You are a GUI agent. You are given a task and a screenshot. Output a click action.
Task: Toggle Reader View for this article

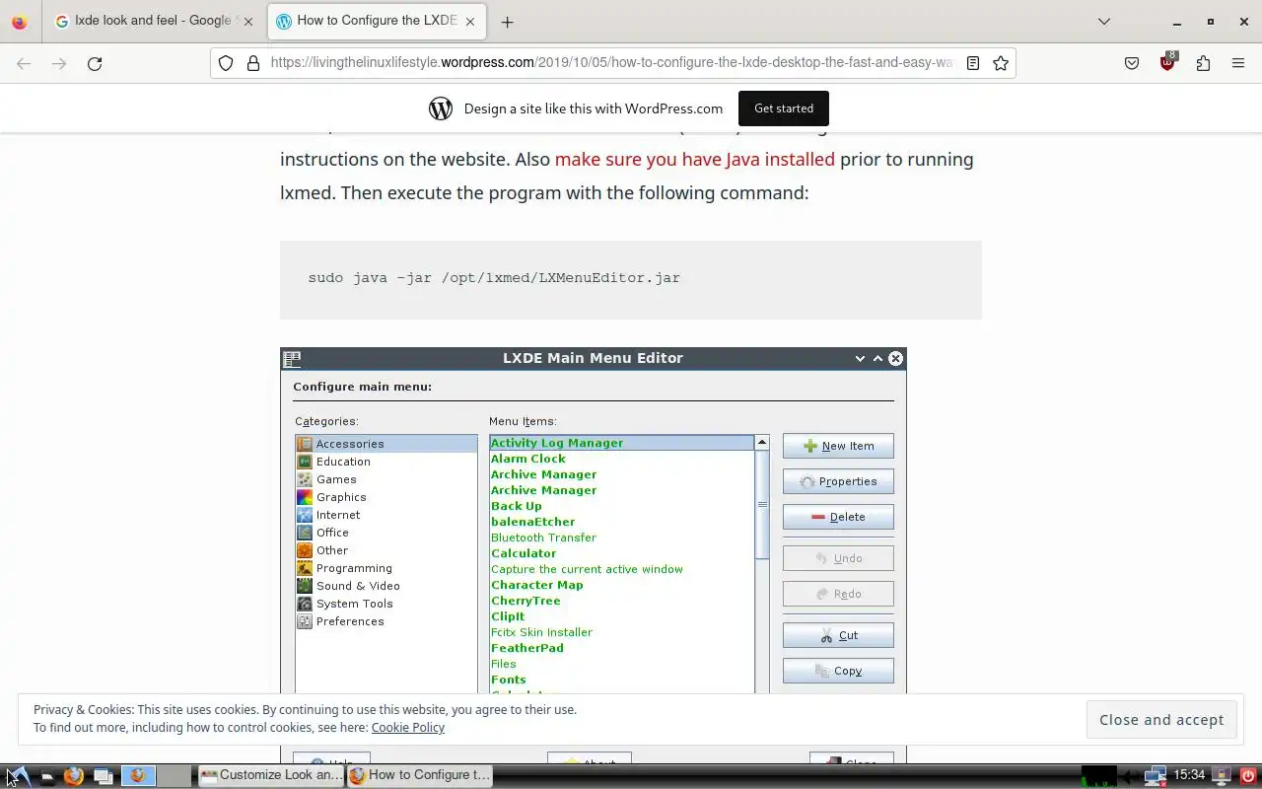(x=973, y=63)
